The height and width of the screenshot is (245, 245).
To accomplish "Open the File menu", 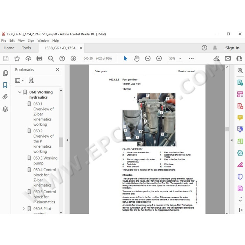I will click(x=3, y=41).
